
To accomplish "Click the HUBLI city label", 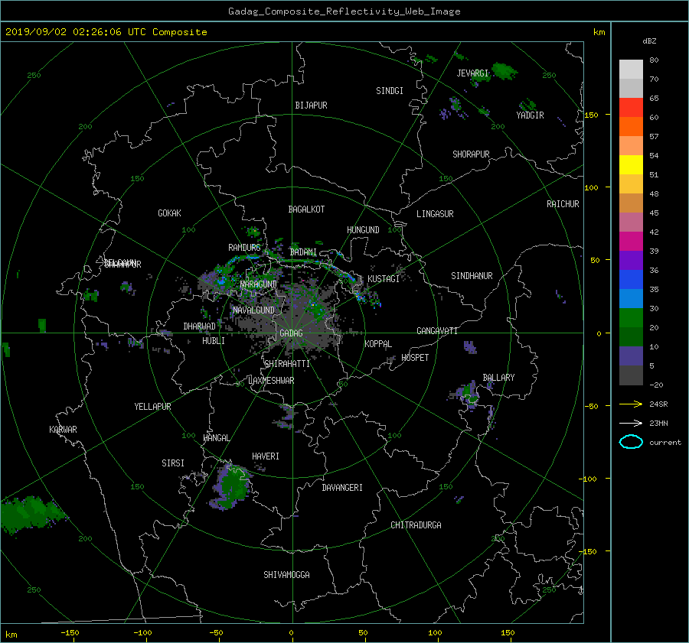I will pos(214,341).
